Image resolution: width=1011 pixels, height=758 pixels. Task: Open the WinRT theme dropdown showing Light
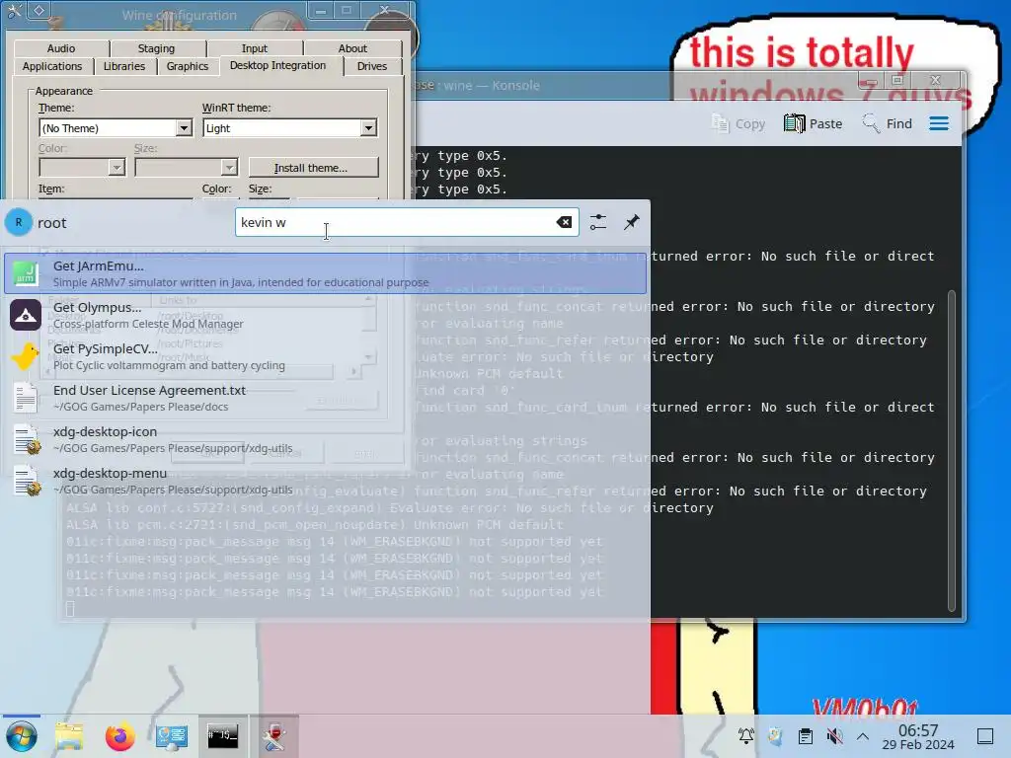[289, 127]
